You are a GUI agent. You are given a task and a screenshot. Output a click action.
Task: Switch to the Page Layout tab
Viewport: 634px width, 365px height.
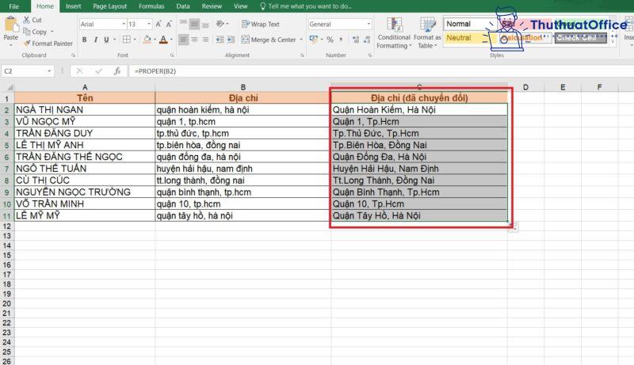109,6
